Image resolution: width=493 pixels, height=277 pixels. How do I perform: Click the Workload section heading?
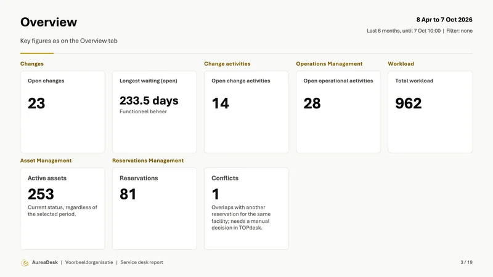click(401, 64)
